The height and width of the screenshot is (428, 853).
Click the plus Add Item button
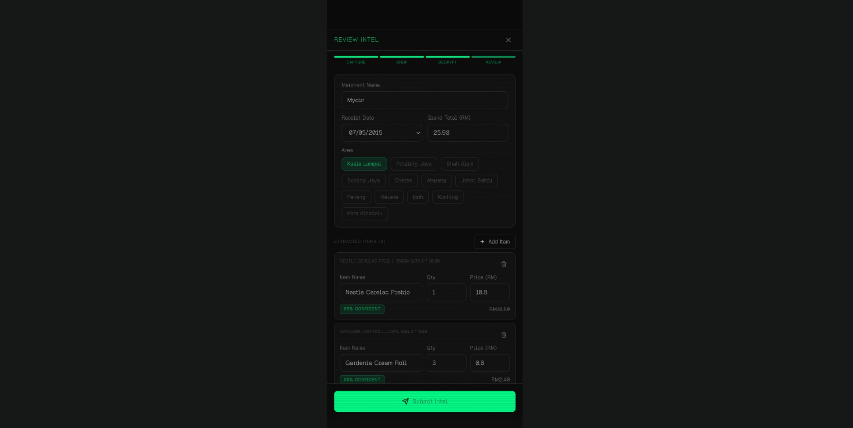(x=495, y=242)
